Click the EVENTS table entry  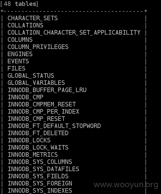tap(18, 61)
